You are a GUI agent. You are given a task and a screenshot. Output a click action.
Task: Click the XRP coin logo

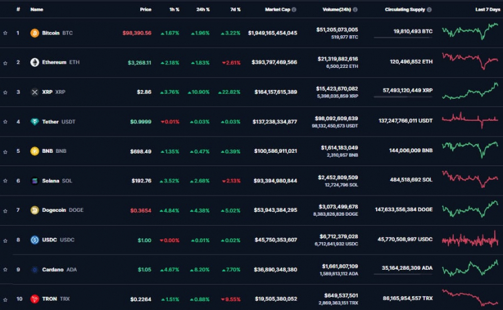35,92
